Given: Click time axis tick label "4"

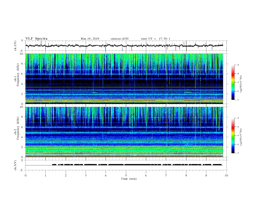Looking at the screenshot, I should 106,175.
